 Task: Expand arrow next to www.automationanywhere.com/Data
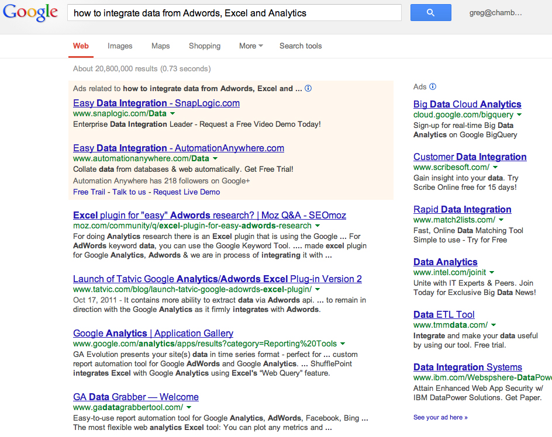tap(215, 159)
